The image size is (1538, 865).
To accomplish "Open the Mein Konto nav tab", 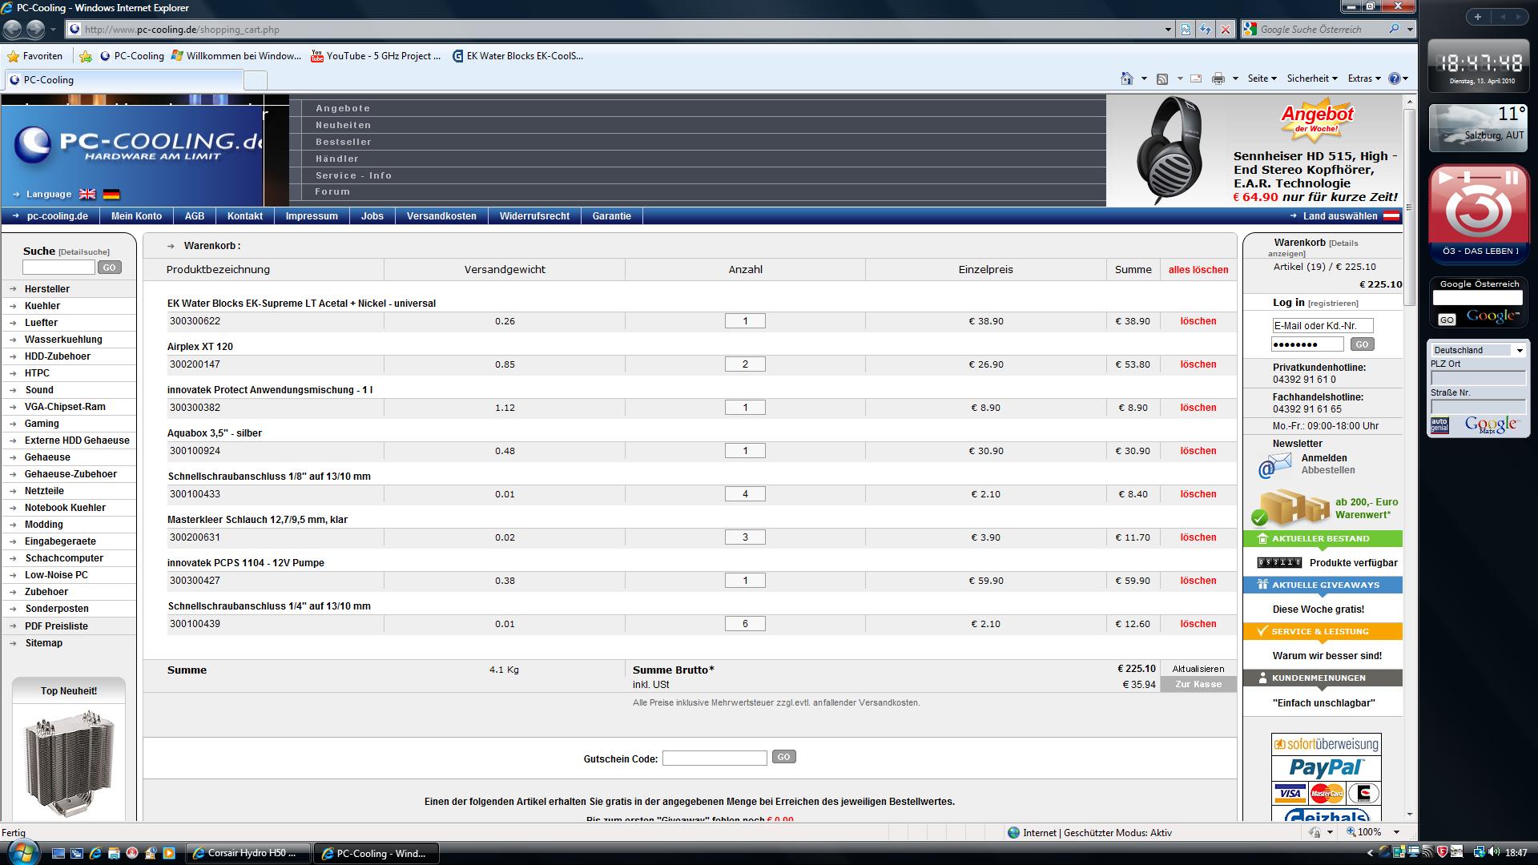I will [x=136, y=216].
